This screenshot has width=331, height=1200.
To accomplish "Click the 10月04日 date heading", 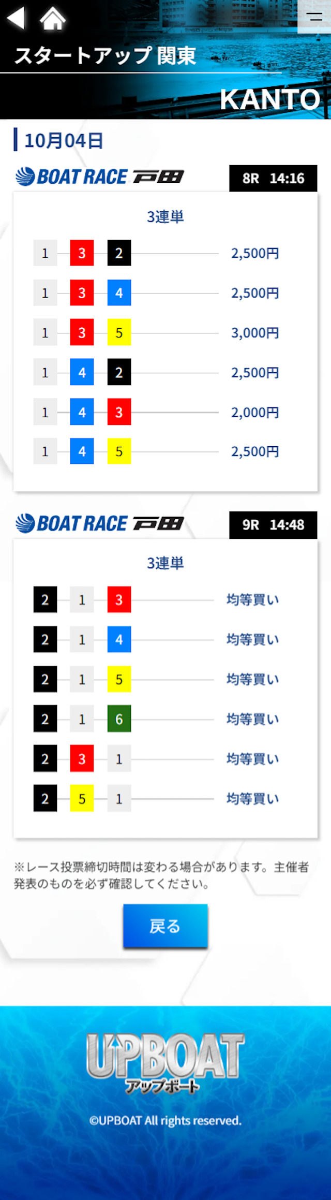I will 64,140.
